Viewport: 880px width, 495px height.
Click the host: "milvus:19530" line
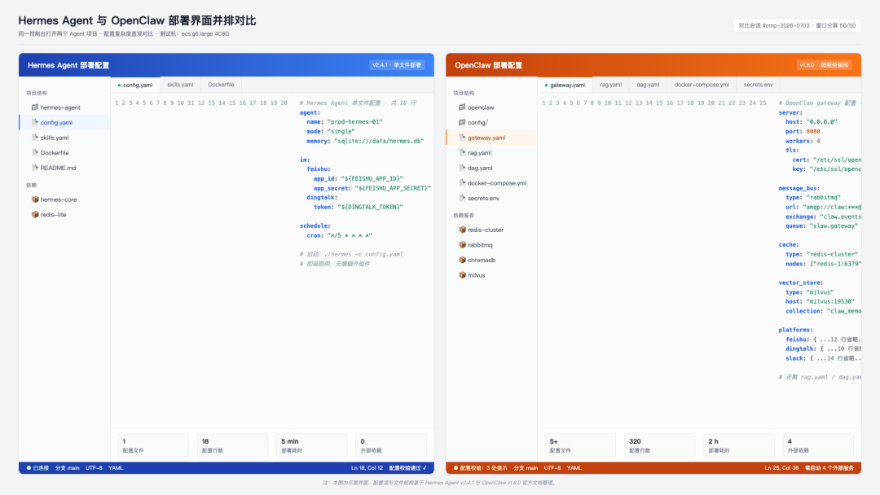click(820, 301)
